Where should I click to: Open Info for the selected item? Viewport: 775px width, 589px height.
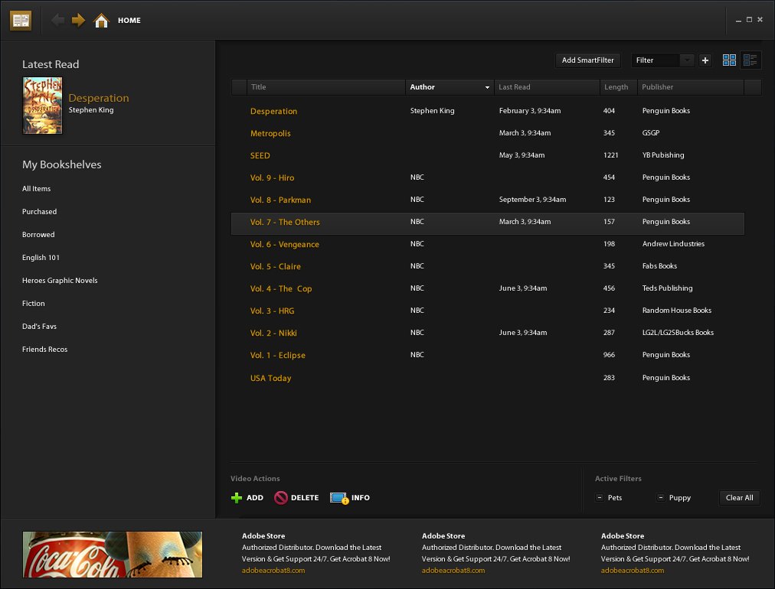coord(339,498)
